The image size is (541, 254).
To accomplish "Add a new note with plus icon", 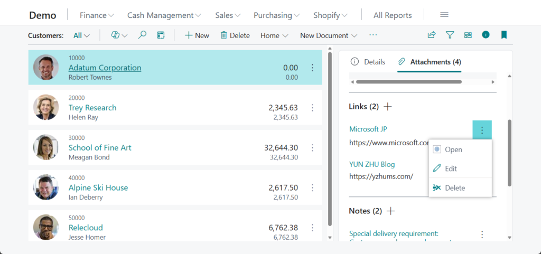I will click(x=391, y=211).
